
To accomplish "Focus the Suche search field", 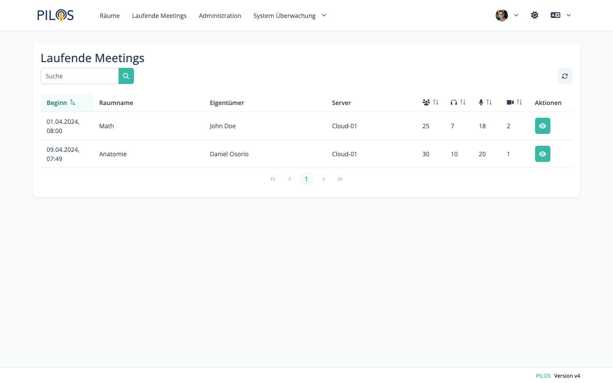I will [80, 76].
